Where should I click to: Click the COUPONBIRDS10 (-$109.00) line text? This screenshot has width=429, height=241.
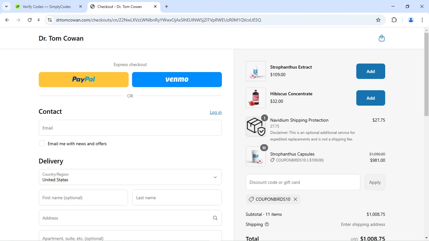pos(300,160)
